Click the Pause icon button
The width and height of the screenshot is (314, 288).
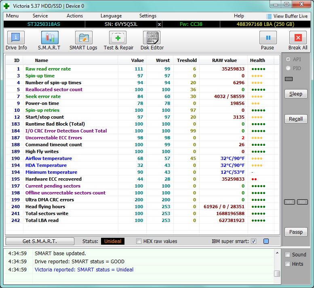tap(268, 38)
